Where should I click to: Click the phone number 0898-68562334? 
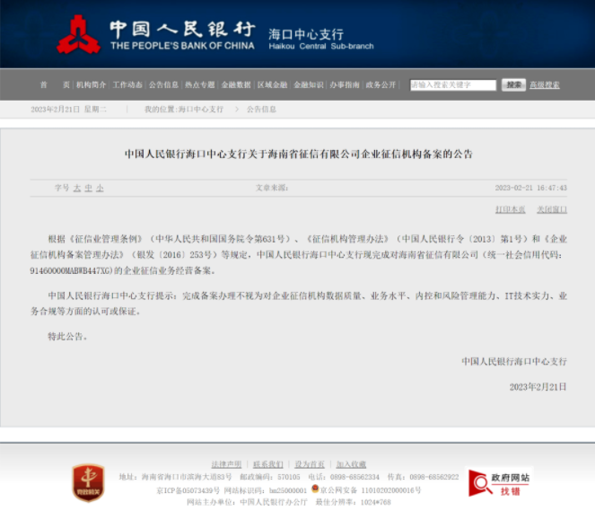[x=354, y=477]
